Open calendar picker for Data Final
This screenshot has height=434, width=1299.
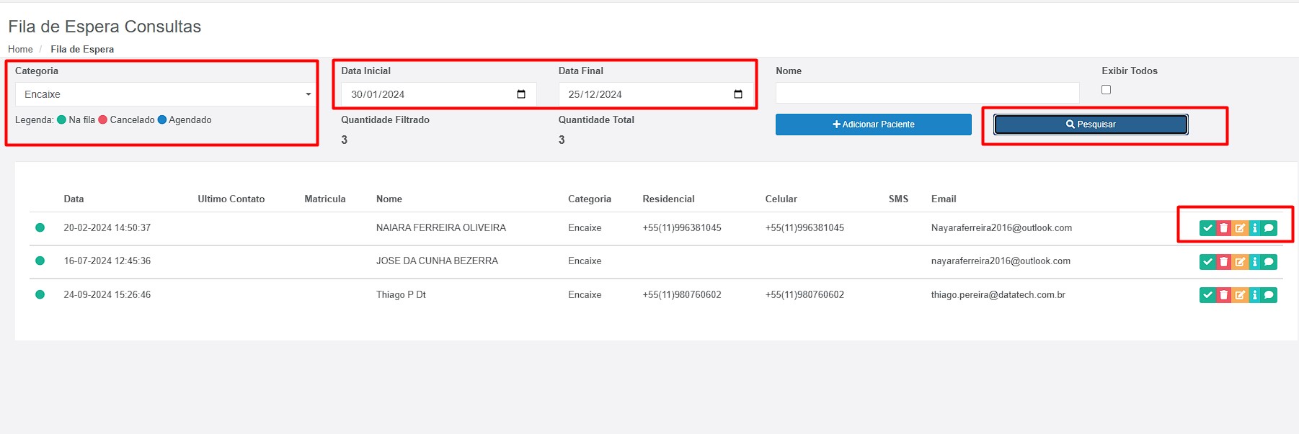(737, 94)
